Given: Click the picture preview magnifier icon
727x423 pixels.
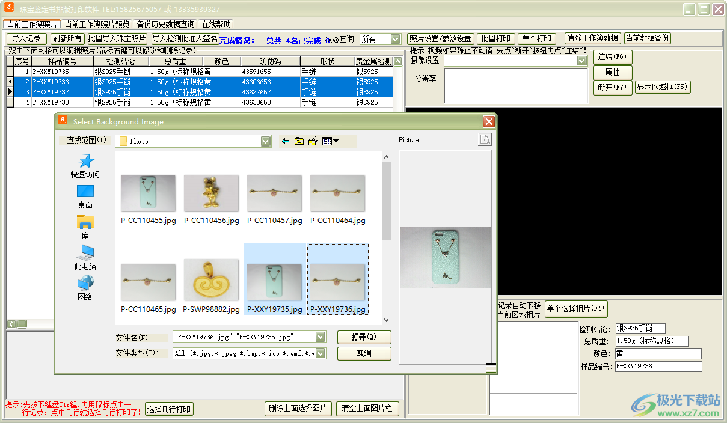Looking at the screenshot, I should (x=485, y=140).
